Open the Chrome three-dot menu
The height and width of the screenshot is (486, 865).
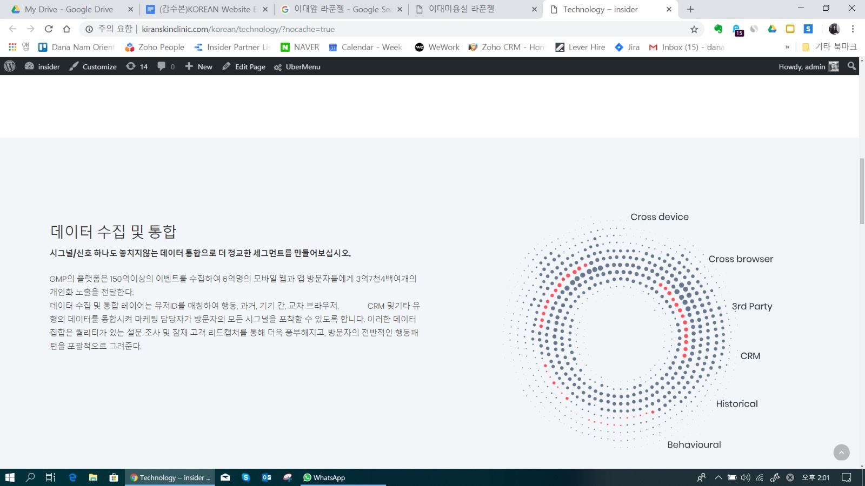pos(853,29)
